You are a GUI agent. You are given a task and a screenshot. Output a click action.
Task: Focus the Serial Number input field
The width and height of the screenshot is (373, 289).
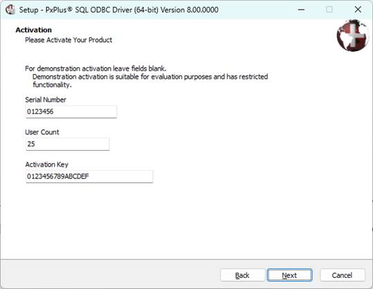click(71, 111)
